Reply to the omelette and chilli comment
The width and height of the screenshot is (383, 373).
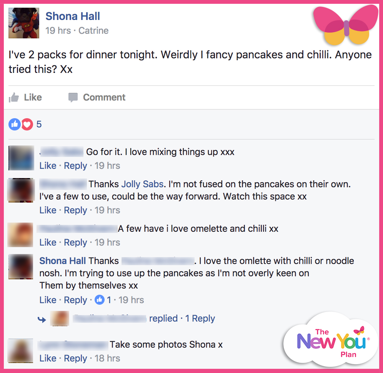(75, 243)
